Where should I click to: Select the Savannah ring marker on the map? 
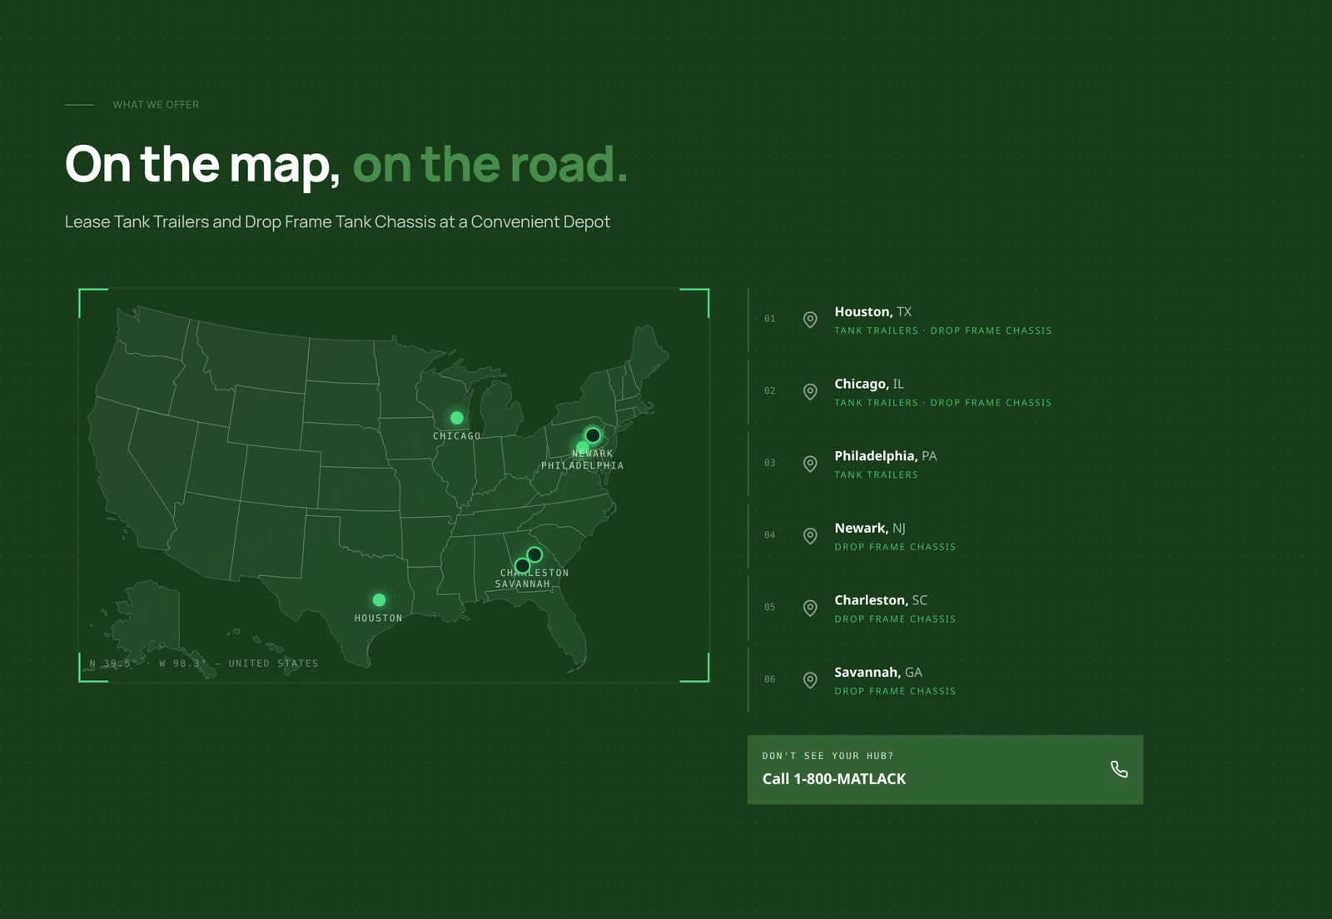pyautogui.click(x=522, y=566)
